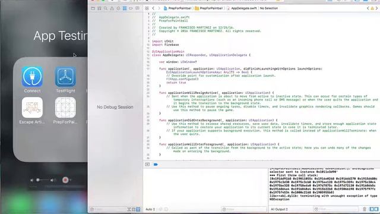Click the console filter field
This screenshot has height=214, width=380.
coord(335,209)
